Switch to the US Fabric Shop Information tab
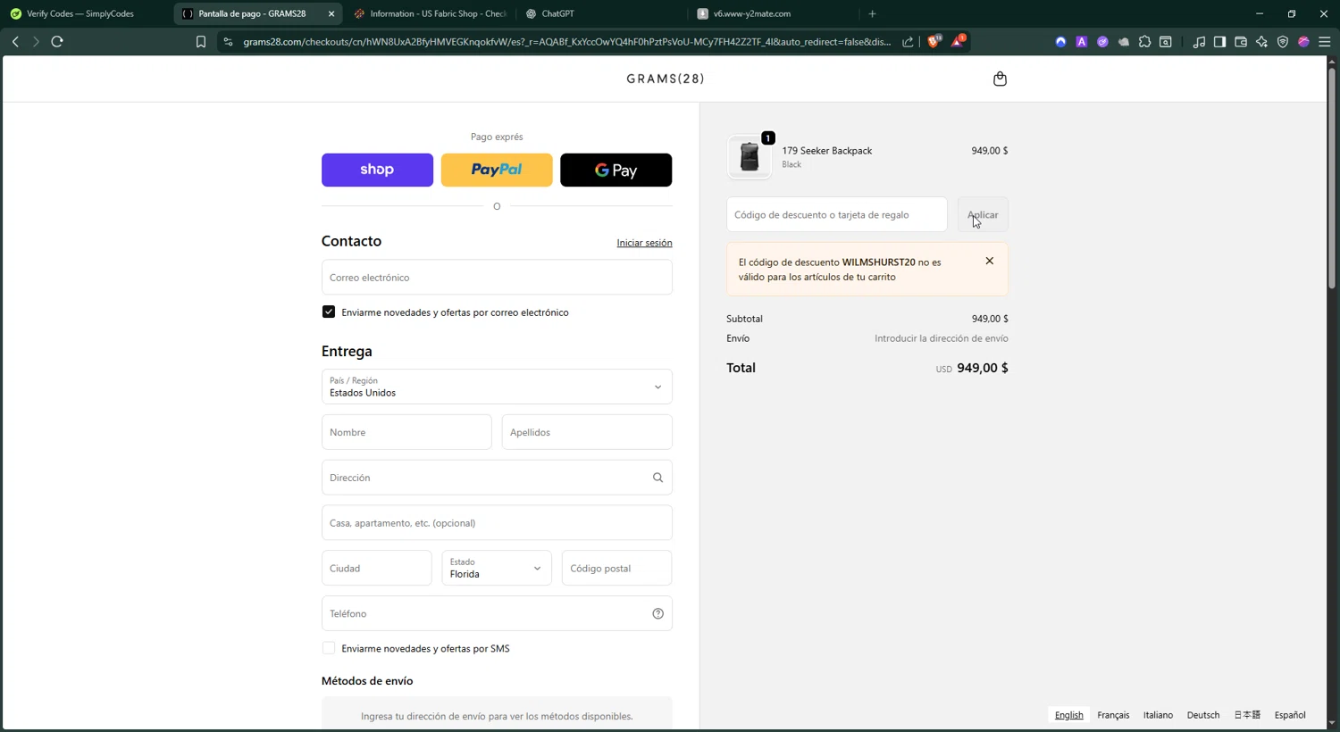1340x732 pixels. pos(431,13)
